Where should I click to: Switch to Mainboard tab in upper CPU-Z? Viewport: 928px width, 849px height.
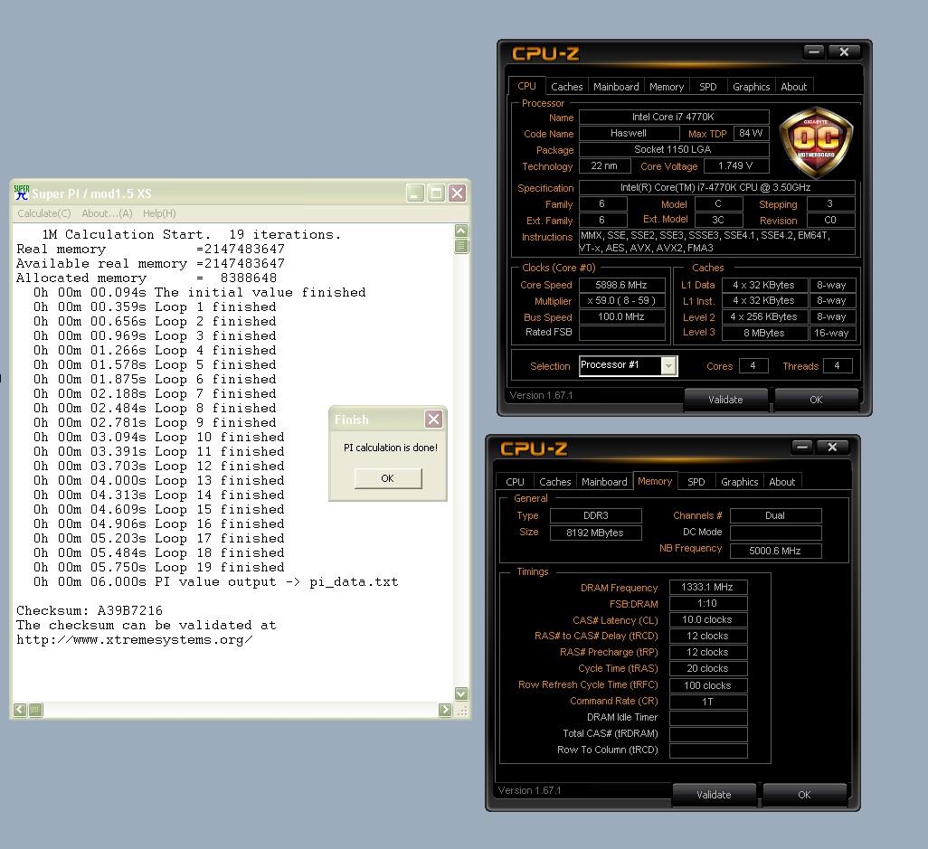[x=616, y=87]
